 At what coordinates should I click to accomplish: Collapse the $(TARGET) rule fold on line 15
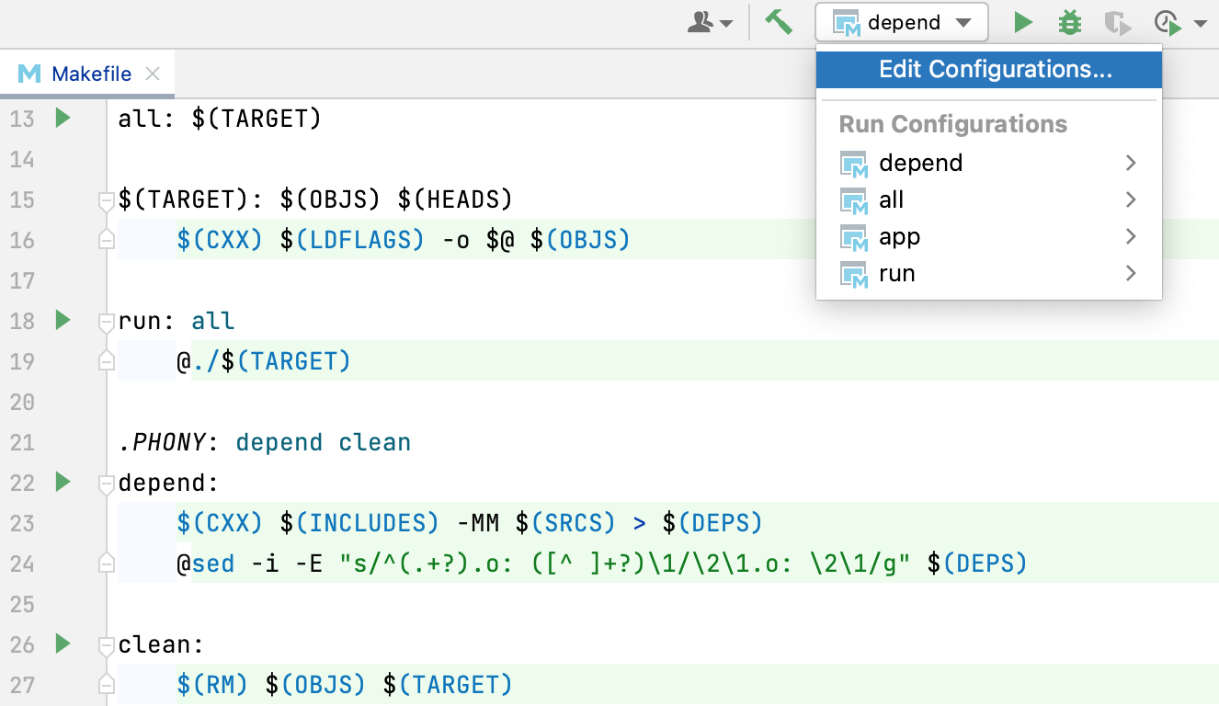[x=107, y=199]
